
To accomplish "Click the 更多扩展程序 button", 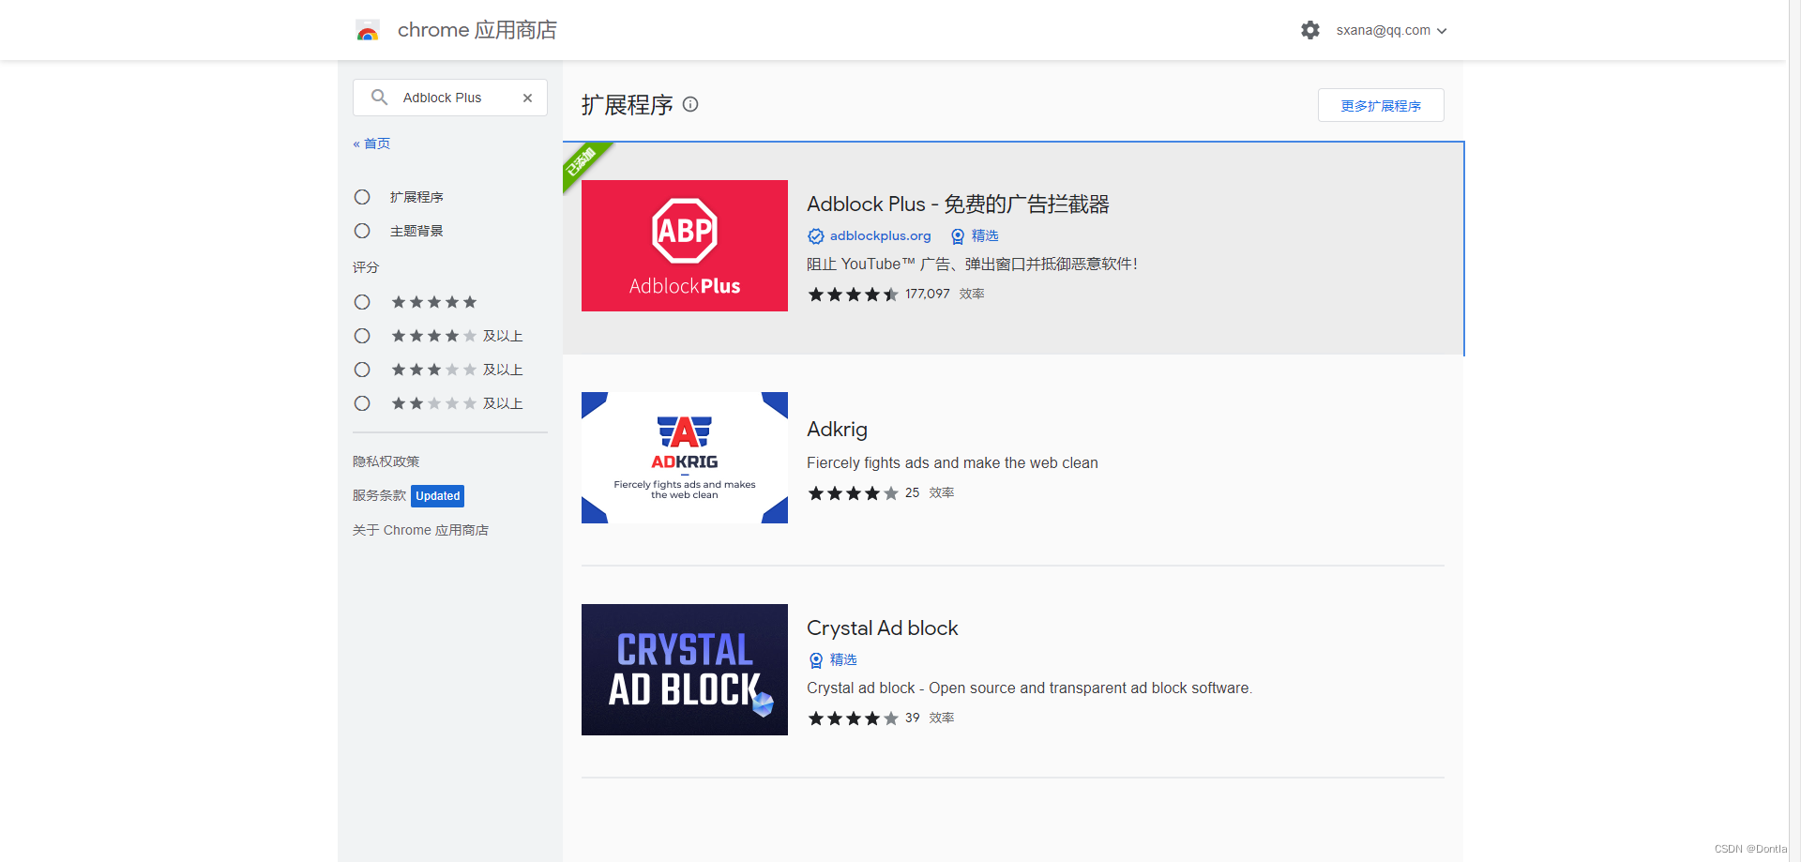I will coord(1381,105).
